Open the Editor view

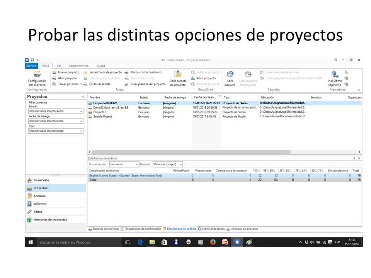56,212
